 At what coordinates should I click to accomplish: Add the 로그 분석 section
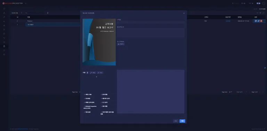pyautogui.click(x=104, y=103)
